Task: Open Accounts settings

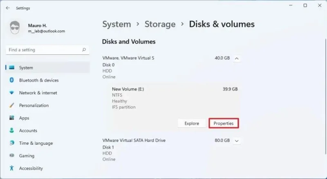Action: pyautogui.click(x=48, y=130)
